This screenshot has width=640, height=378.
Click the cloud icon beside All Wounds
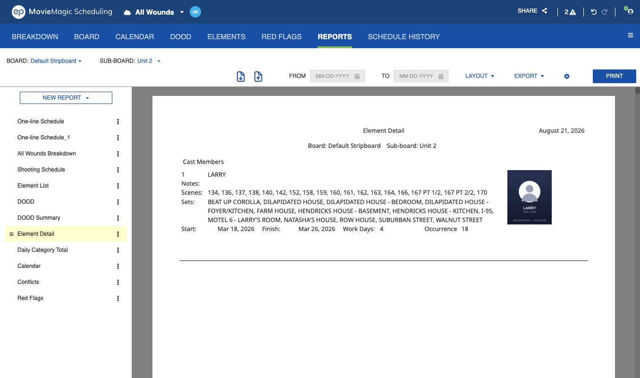(127, 12)
